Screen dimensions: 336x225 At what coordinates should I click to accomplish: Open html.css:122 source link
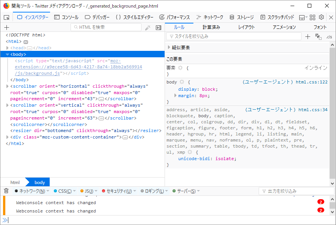[x=312, y=82]
